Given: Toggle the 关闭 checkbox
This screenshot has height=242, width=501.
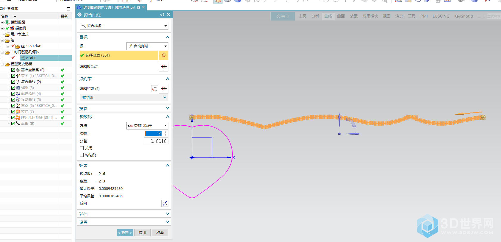Looking at the screenshot, I should pyautogui.click(x=82, y=148).
